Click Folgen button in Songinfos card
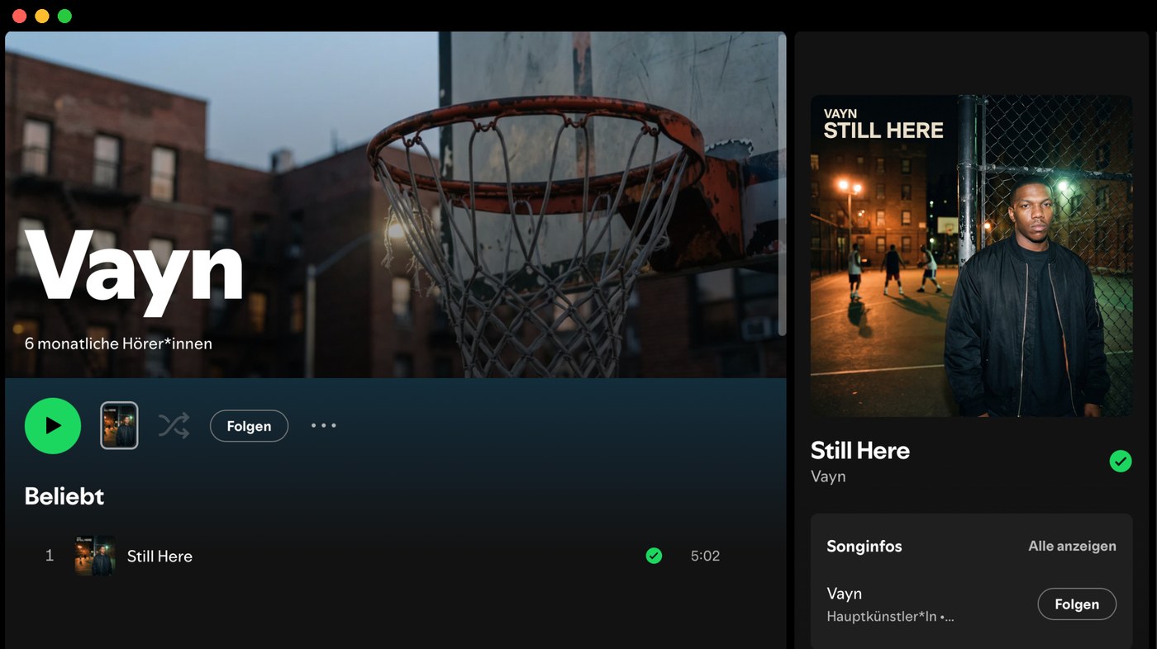This screenshot has height=649, width=1157. [1077, 604]
